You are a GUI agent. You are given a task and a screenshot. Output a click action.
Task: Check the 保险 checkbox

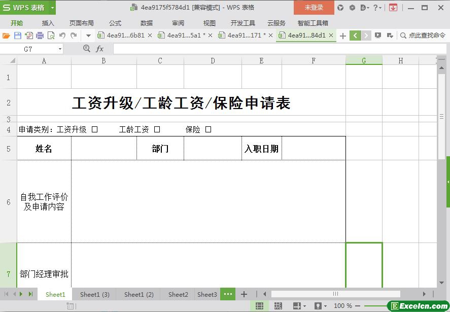click(208, 129)
